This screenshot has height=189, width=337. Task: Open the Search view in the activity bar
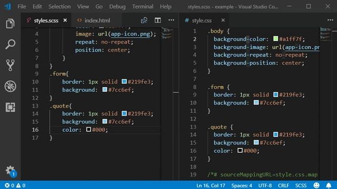click(10, 44)
